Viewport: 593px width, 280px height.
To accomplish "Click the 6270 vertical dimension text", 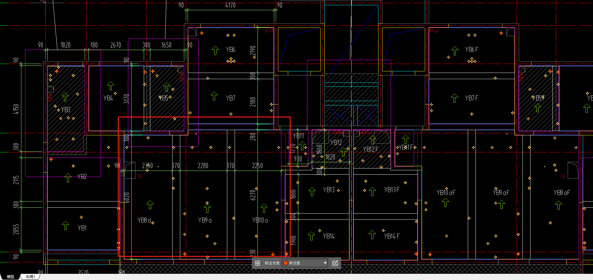I will point(253,195).
